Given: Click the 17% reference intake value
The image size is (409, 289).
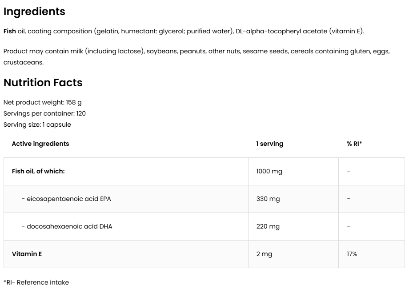Looking at the screenshot, I should [352, 254].
